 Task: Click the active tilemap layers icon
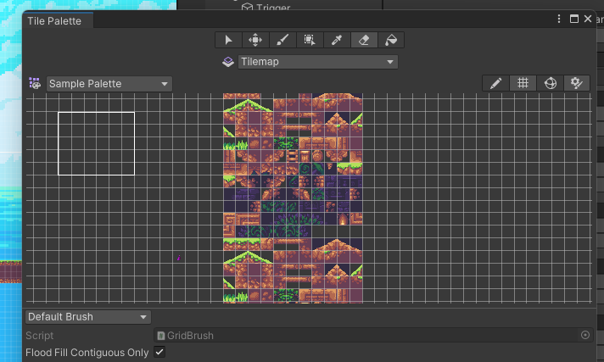click(x=228, y=62)
